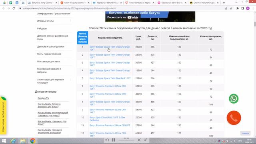Open the share page icon in address bar

tap(226, 8)
